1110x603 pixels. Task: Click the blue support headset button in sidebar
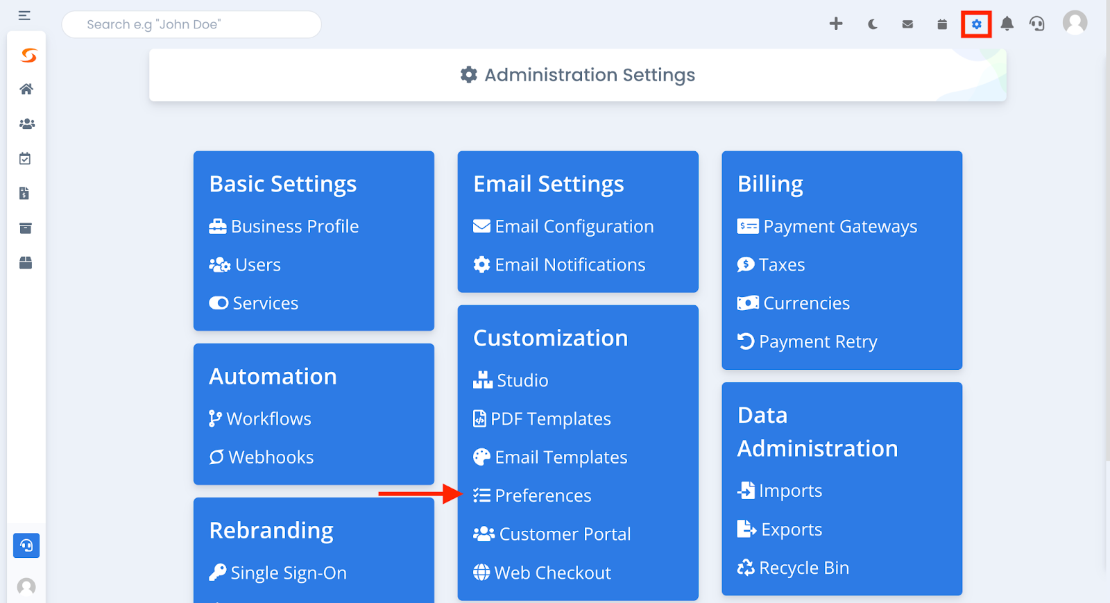(x=26, y=545)
